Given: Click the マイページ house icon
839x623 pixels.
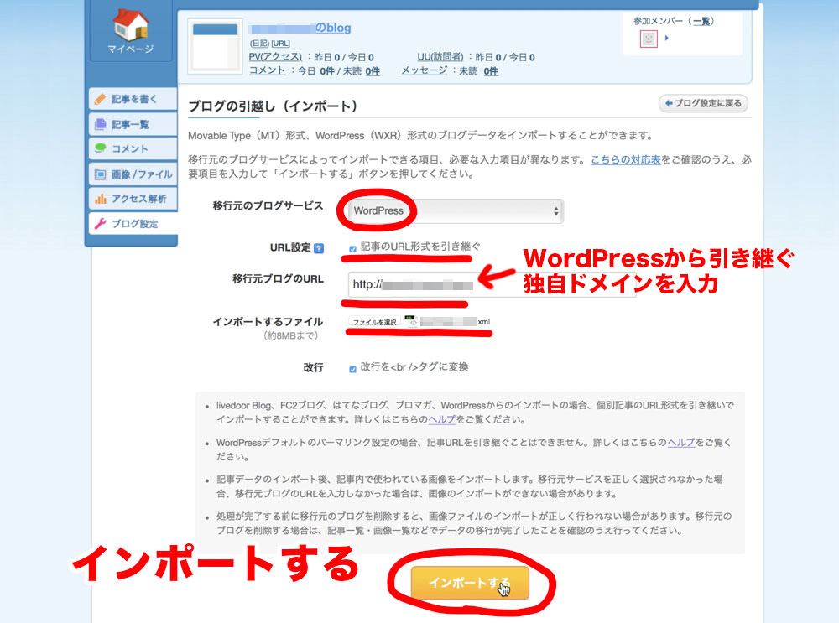Looking at the screenshot, I should click(x=129, y=25).
